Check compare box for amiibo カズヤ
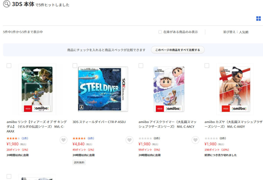263x180 pixels. (x=207, y=66)
